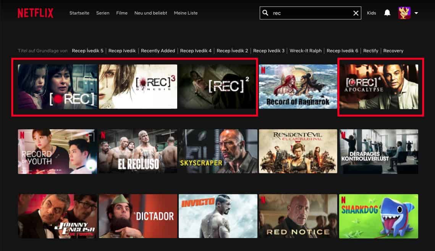Switch to the Serien section
This screenshot has width=435, height=251.
(102, 13)
